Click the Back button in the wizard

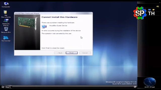click(x=60, y=53)
